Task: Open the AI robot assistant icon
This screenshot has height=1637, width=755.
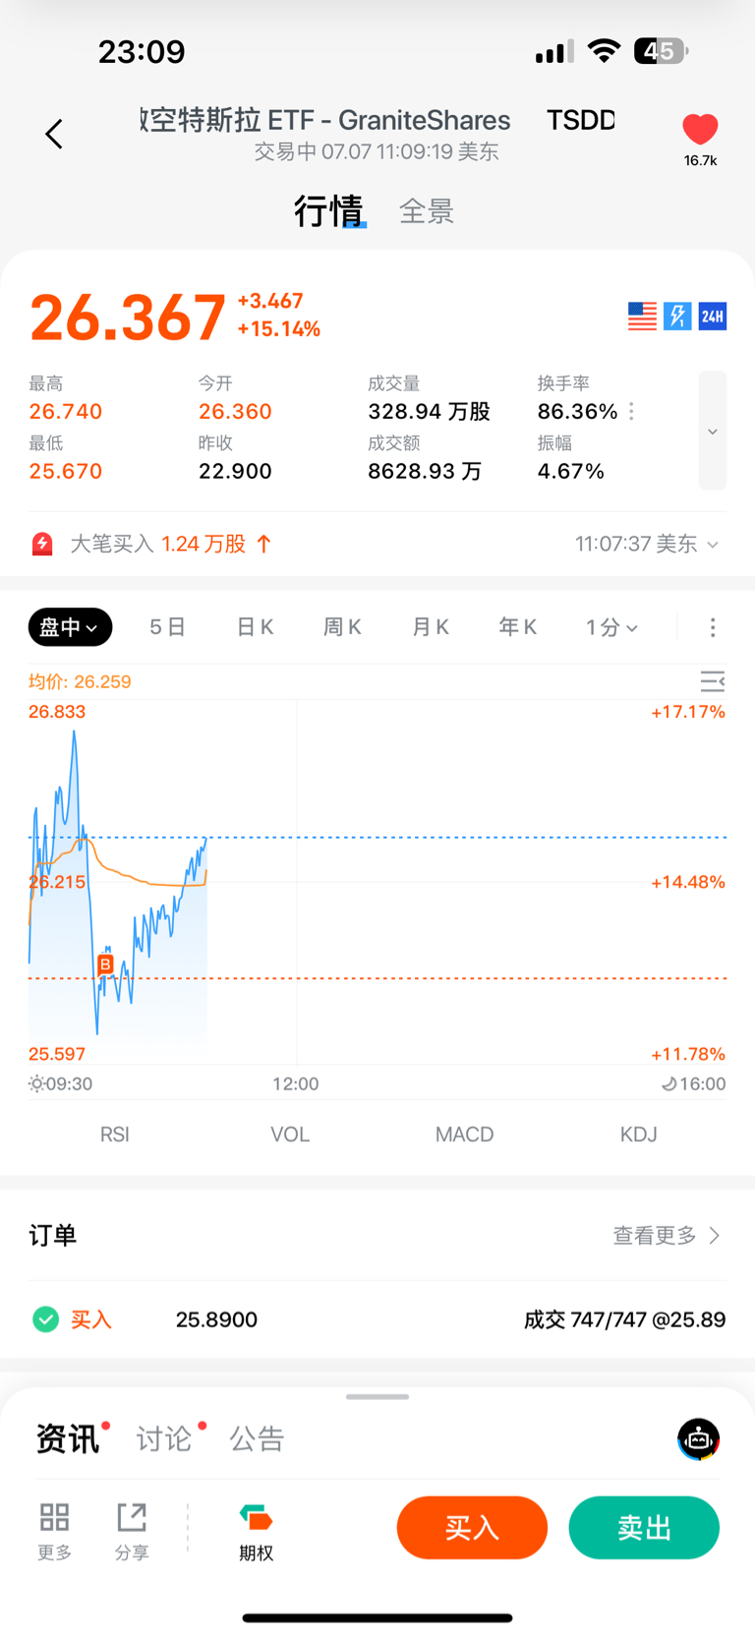Action: pos(699,1439)
